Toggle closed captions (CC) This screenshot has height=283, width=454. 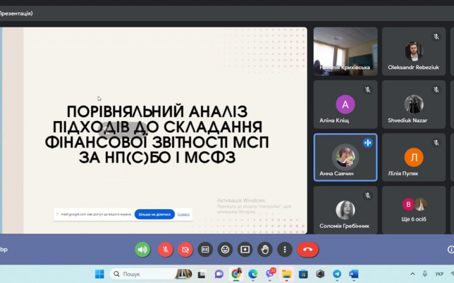point(205,249)
